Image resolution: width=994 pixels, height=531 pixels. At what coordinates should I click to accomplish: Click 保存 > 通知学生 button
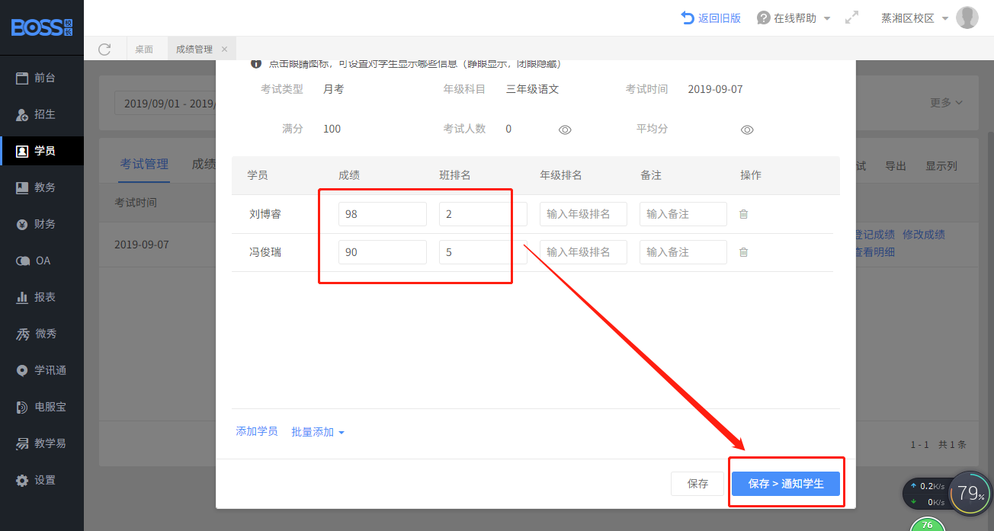click(x=786, y=484)
